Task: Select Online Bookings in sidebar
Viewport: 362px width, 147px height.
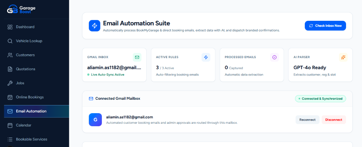Action: coord(36,97)
